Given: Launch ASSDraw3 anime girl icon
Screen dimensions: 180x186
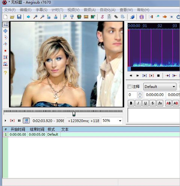Looking at the screenshot, I should pyautogui.click(x=141, y=17).
